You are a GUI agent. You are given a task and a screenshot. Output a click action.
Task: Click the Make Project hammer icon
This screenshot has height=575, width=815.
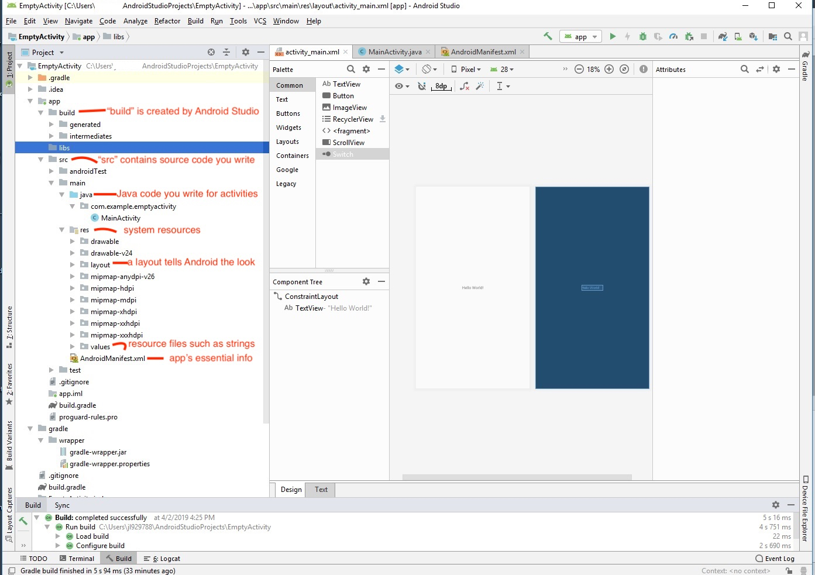pyautogui.click(x=548, y=36)
